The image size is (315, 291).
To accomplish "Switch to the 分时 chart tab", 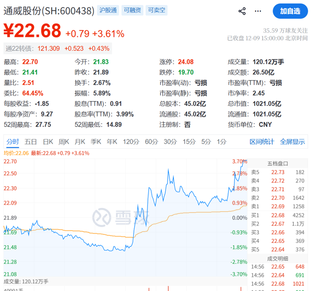I will coord(13,141).
